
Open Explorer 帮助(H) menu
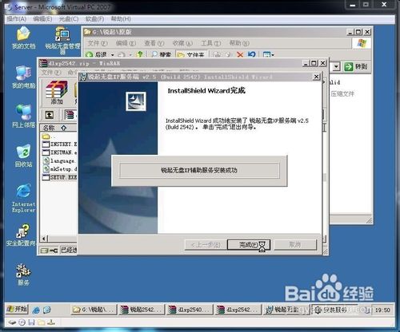(239, 43)
